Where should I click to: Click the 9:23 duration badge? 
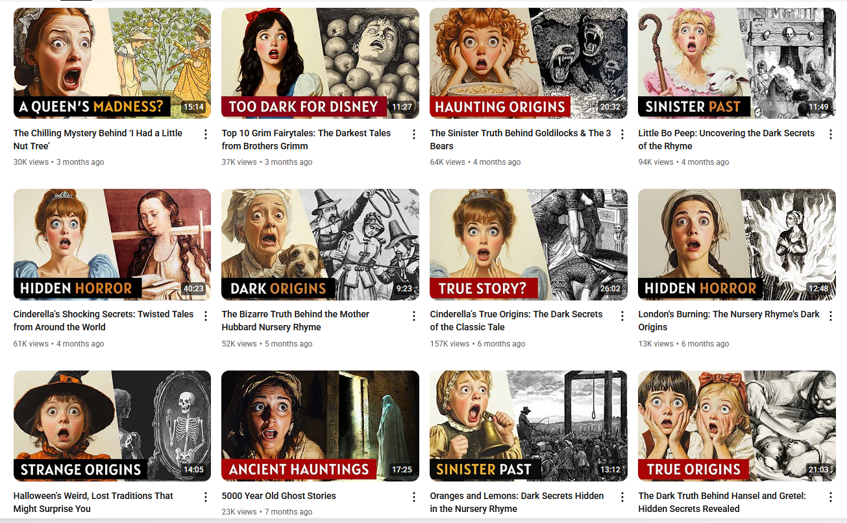click(x=404, y=289)
